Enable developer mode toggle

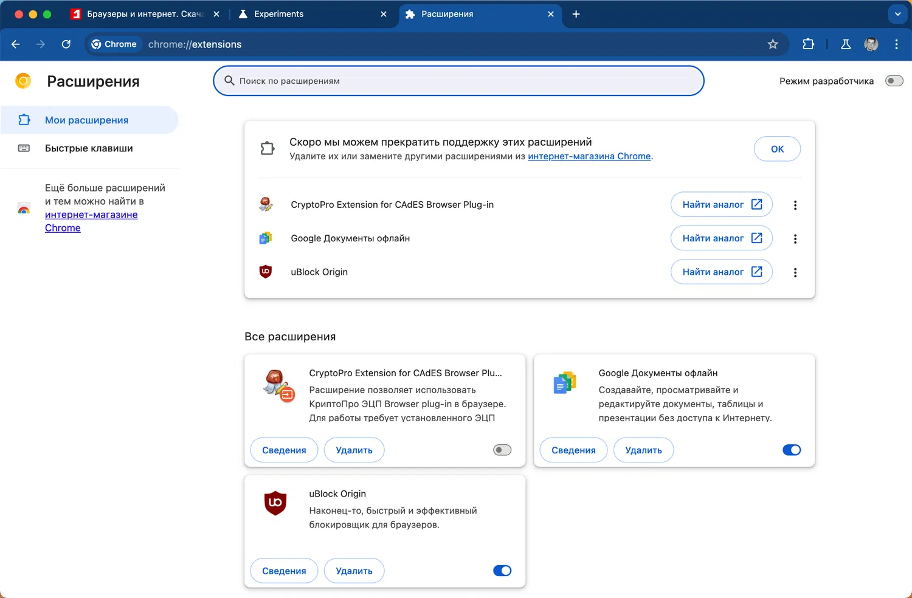point(894,81)
